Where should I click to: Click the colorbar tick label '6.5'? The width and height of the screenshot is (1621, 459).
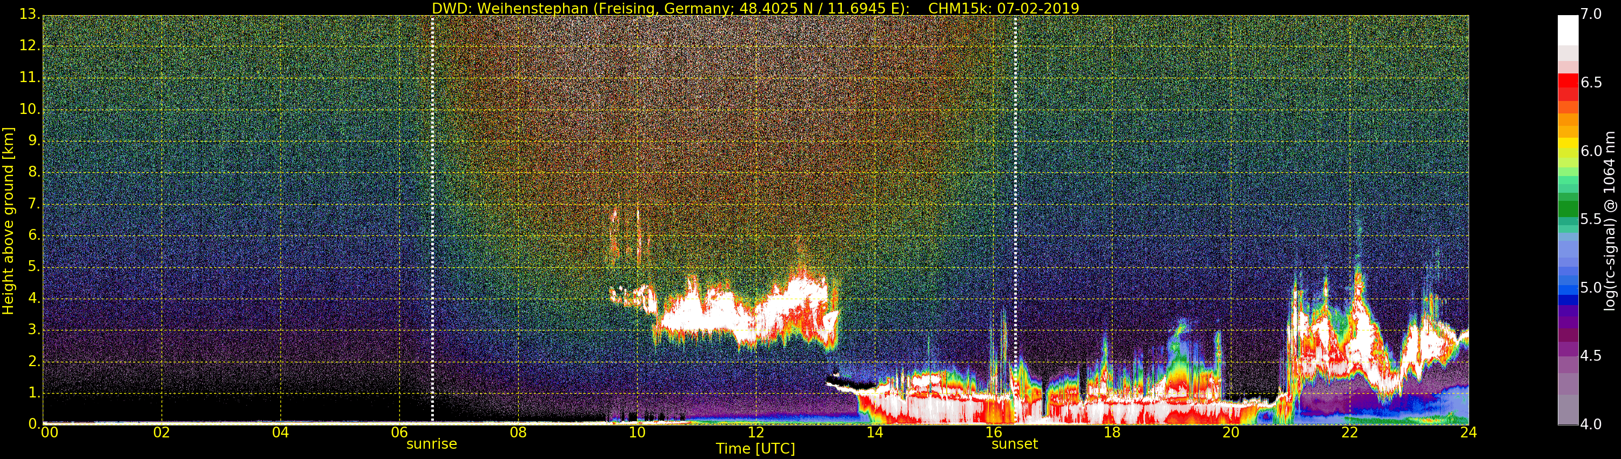pyautogui.click(x=1591, y=83)
